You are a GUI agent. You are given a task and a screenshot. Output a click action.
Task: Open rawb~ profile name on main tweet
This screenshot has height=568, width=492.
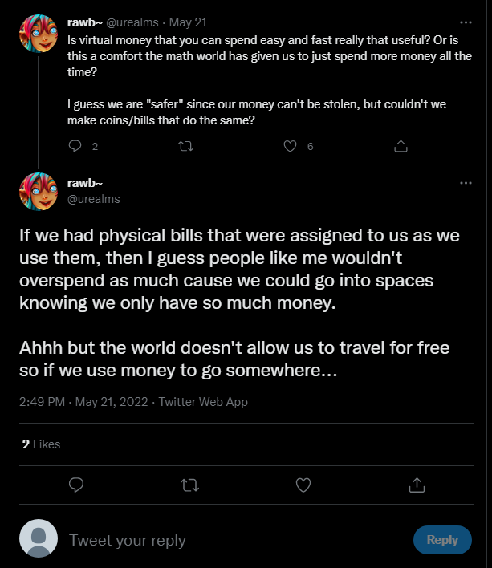pyautogui.click(x=85, y=183)
